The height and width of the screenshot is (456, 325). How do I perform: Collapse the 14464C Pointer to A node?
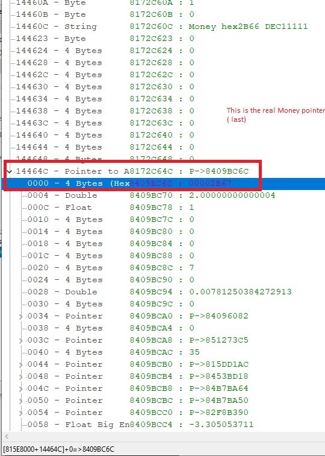click(9, 171)
